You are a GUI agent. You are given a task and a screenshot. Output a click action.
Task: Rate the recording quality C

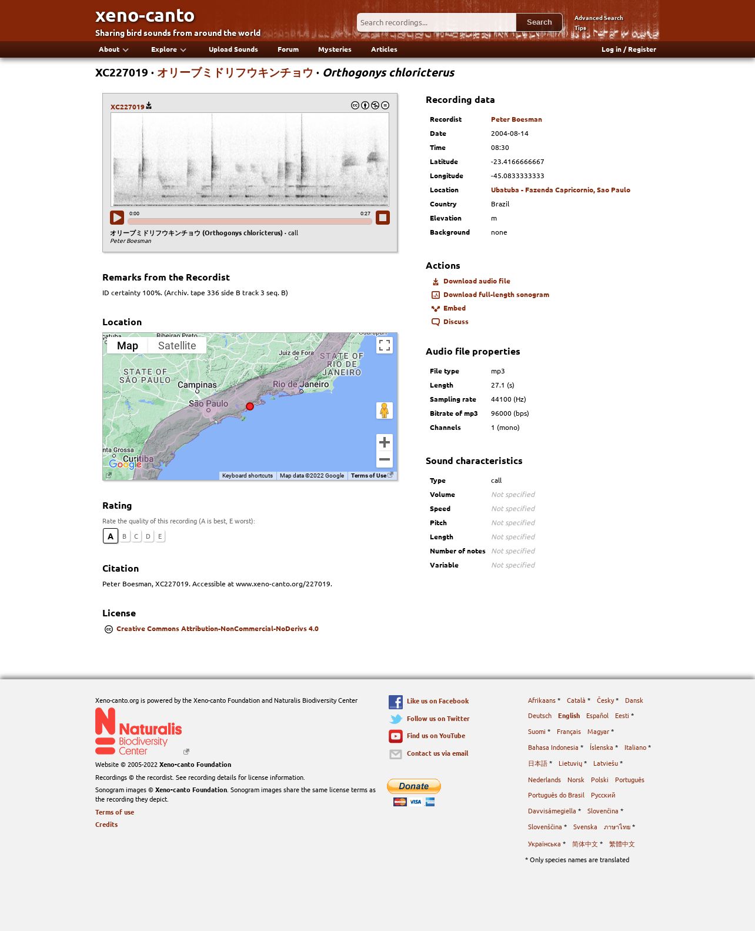pyautogui.click(x=136, y=536)
